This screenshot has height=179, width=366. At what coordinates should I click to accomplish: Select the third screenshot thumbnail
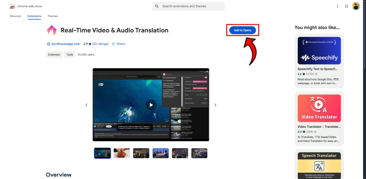[141, 153]
